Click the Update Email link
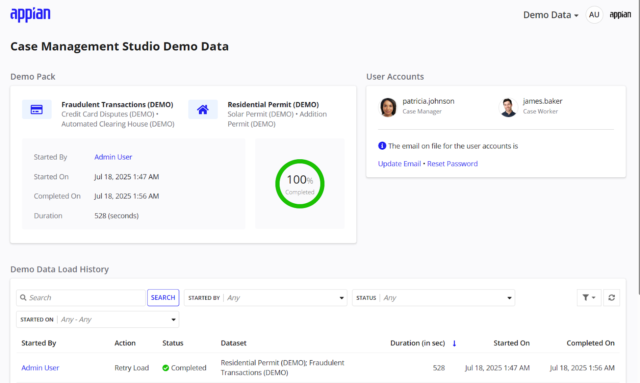 (400, 164)
